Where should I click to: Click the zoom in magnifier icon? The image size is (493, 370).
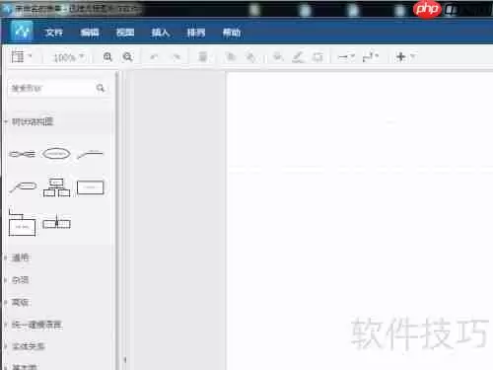tap(107, 57)
